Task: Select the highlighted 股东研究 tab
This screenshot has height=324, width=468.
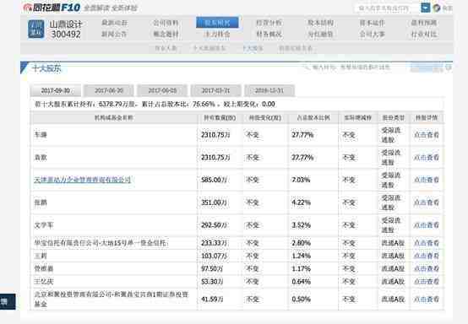Action: (217, 23)
